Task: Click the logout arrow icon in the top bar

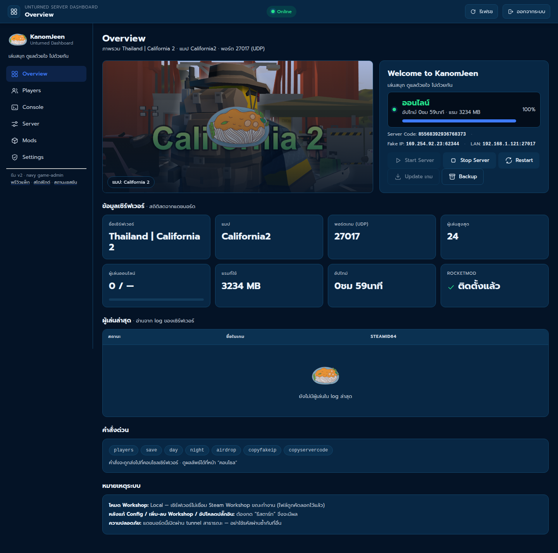Action: [511, 12]
